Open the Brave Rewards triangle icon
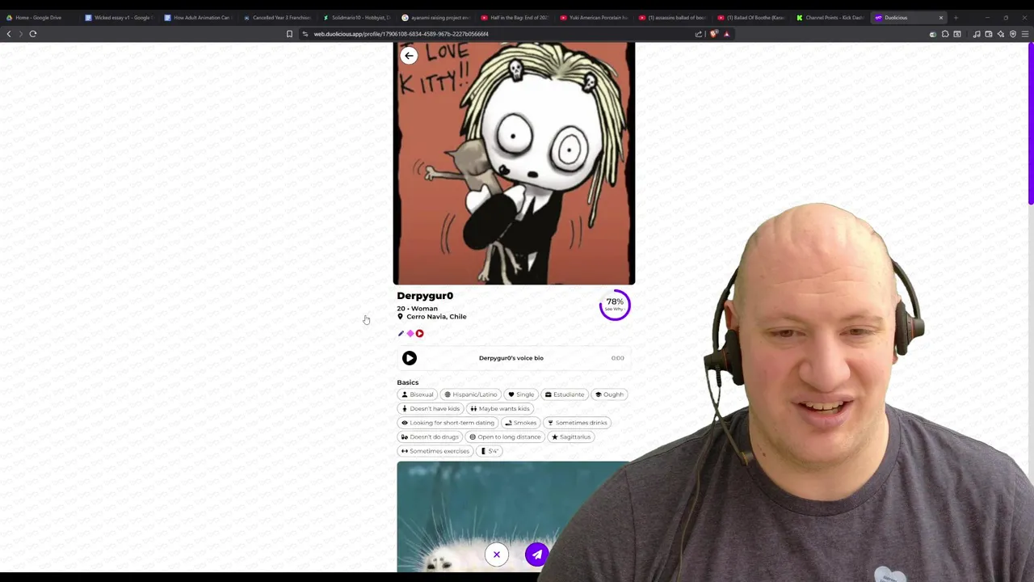This screenshot has width=1034, height=582. click(x=726, y=34)
